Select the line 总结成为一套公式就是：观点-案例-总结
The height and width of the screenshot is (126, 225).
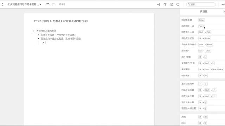[x=61, y=39]
